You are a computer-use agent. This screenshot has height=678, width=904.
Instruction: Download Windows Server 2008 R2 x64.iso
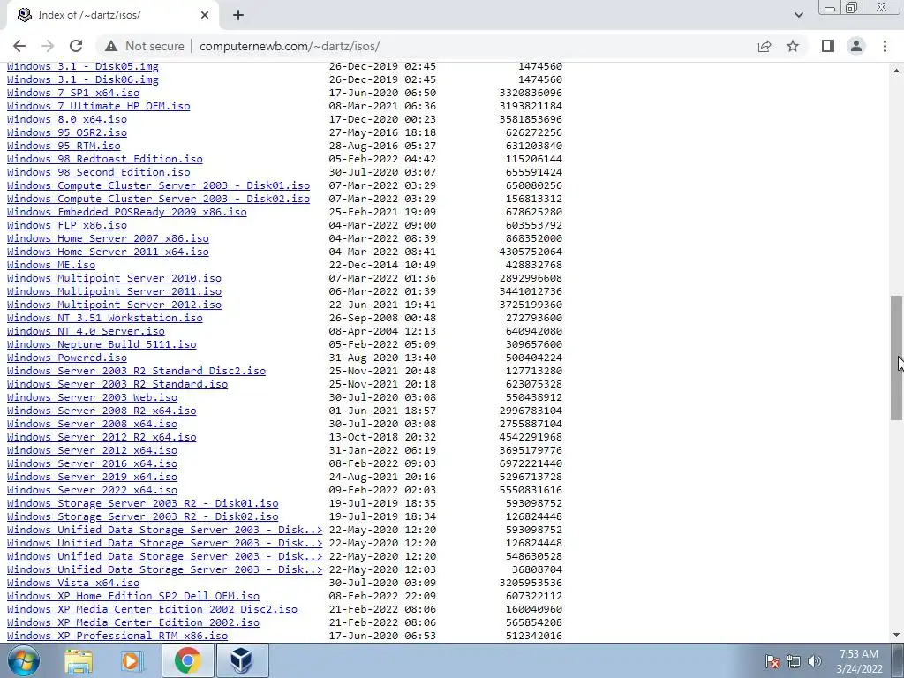pos(102,411)
